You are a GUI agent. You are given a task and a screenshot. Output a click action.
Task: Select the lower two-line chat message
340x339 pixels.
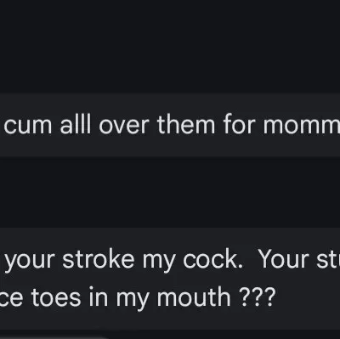pyautogui.click(x=170, y=279)
